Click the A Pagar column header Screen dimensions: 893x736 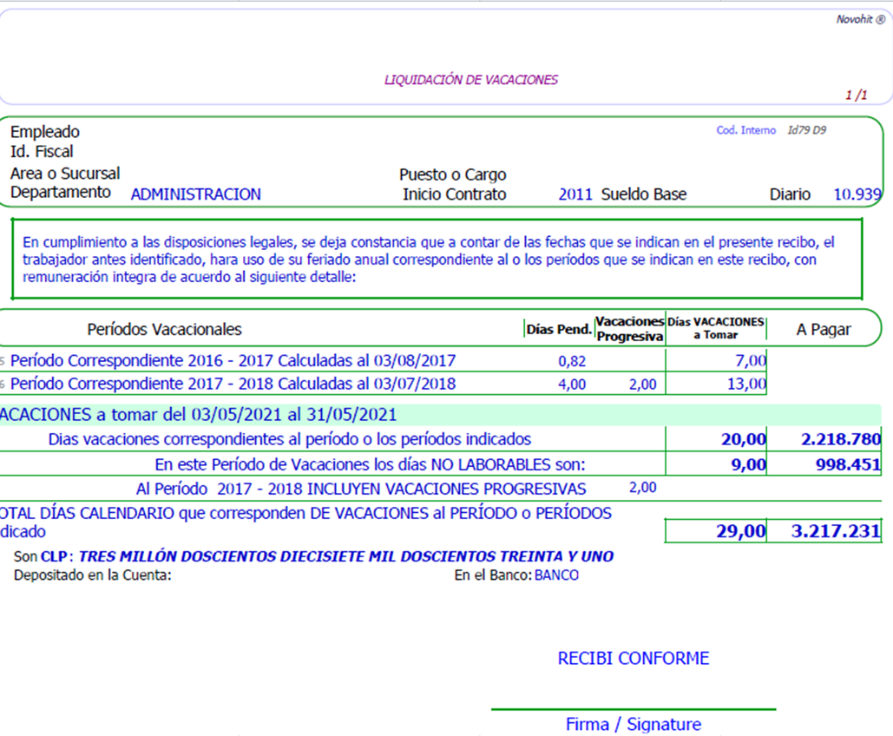[824, 329]
